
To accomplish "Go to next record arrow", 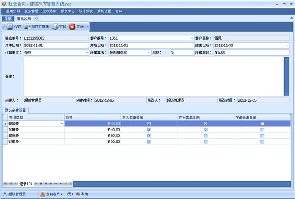I will [36, 184].
